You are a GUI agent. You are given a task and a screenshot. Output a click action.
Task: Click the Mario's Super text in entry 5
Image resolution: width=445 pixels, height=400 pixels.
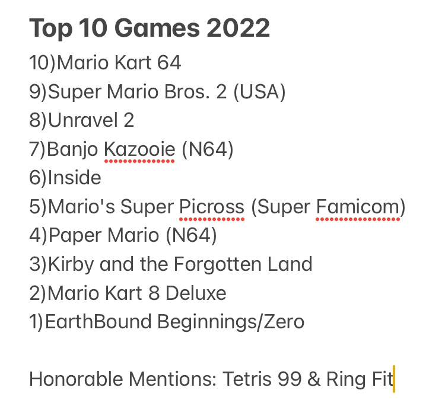pyautogui.click(x=111, y=207)
